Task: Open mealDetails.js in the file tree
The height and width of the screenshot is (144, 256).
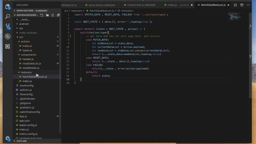Action: [31, 68]
